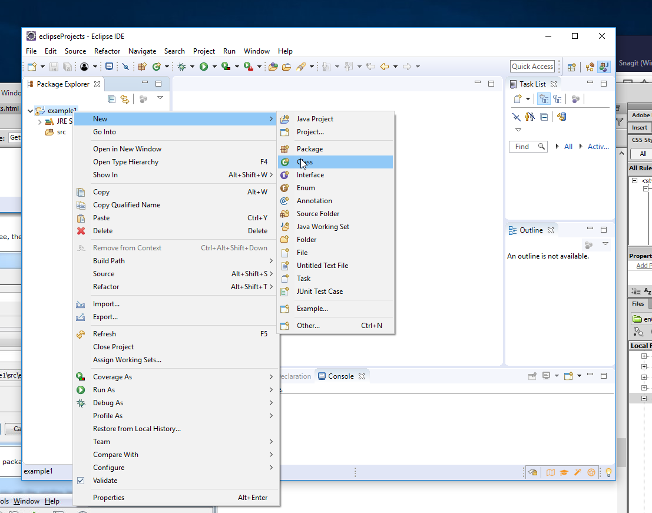Click the Activ... link in Task List
The image size is (652, 513).
tap(598, 146)
